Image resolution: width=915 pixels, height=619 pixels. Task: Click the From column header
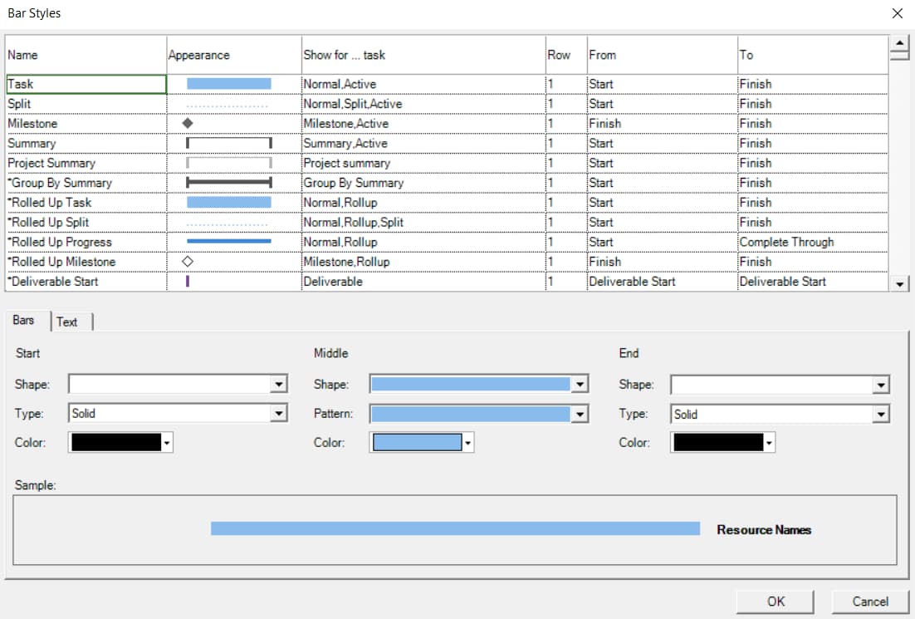coord(663,55)
